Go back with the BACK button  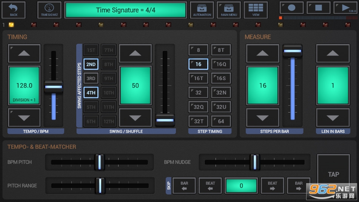pos(14,10)
